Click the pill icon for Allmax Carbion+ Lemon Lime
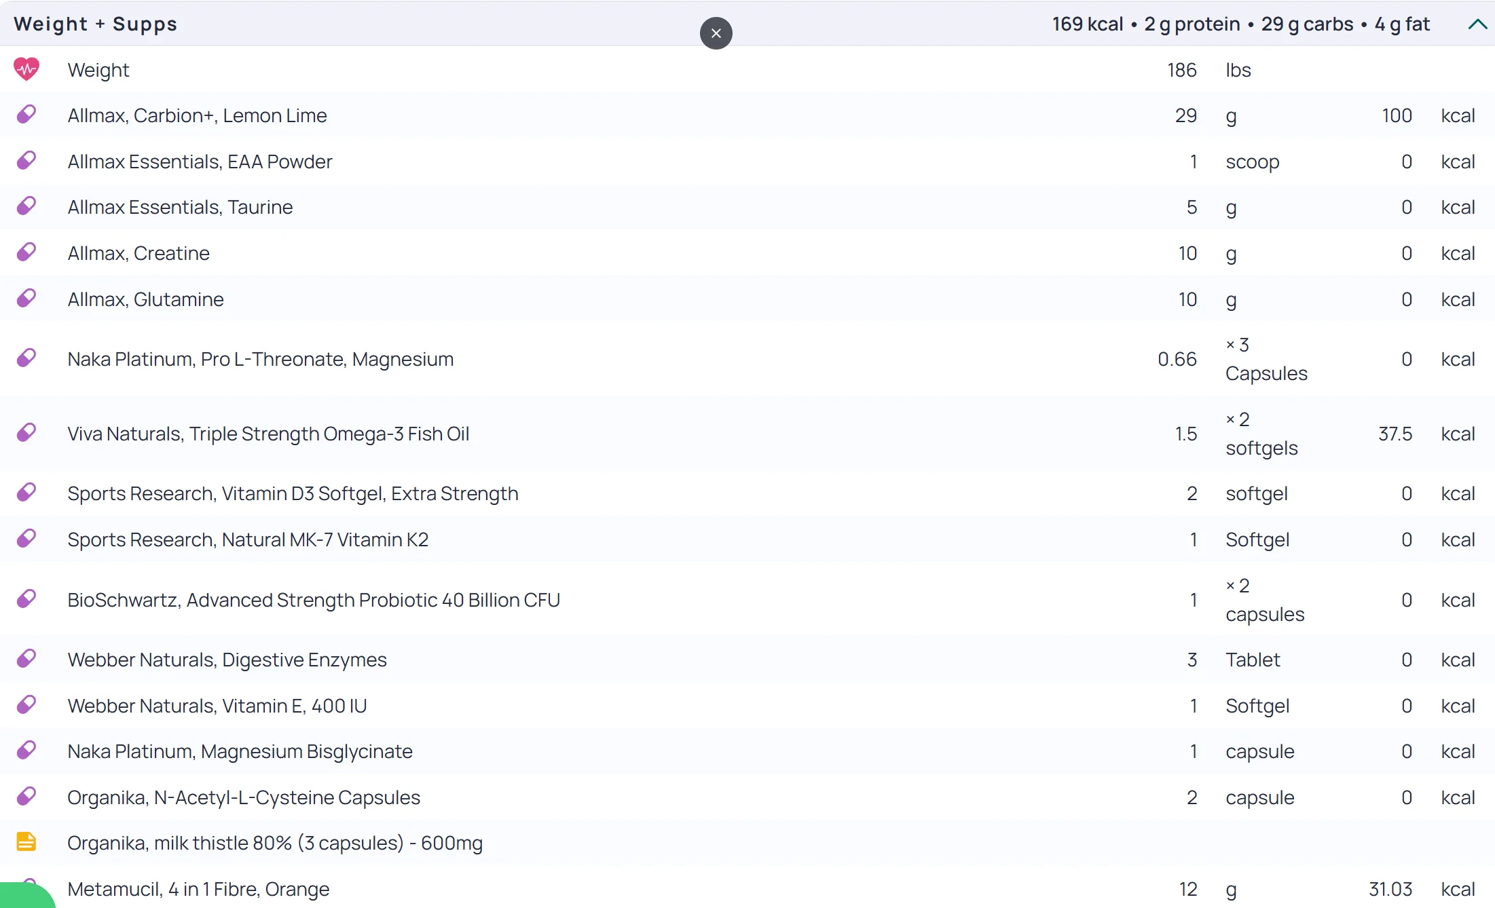 pyautogui.click(x=26, y=114)
